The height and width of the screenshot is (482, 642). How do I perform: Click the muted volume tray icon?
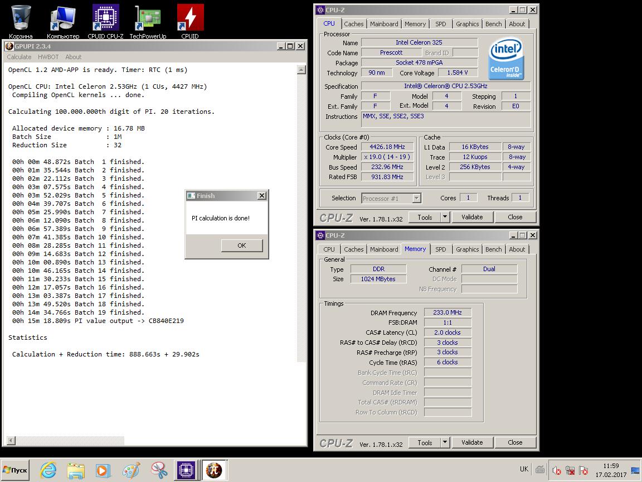coord(556,470)
